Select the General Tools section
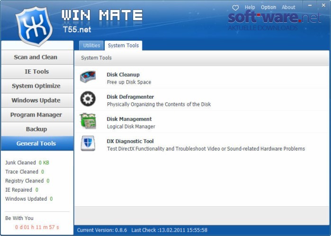The width and height of the screenshot is (331, 236). point(37,143)
